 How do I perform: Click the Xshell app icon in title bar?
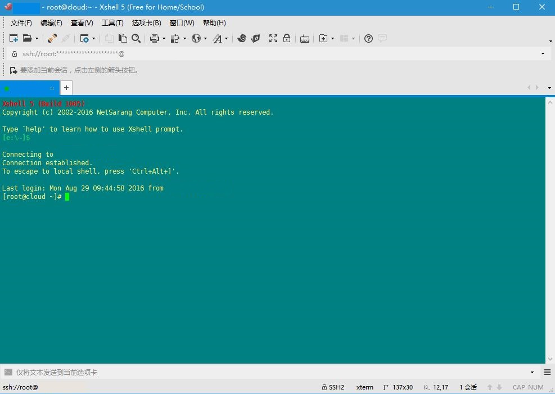click(x=8, y=7)
